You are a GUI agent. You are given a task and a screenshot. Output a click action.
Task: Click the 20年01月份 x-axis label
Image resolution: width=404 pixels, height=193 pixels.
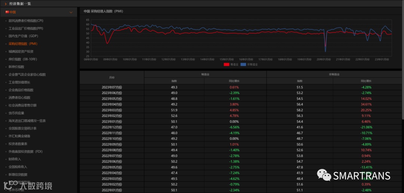[x=324, y=59]
